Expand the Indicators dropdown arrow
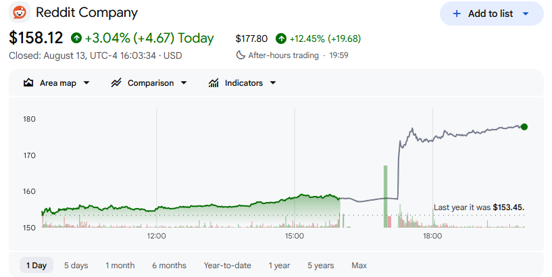The width and height of the screenshot is (552, 277). click(273, 83)
